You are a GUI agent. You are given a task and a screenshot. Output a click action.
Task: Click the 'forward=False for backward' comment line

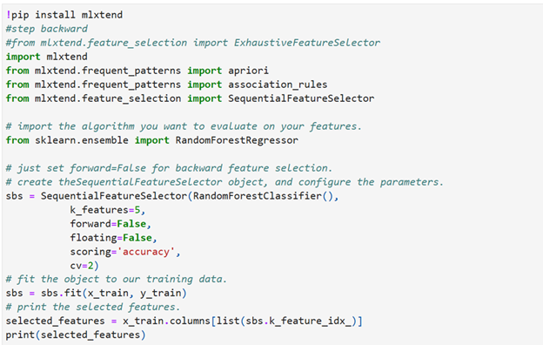169,168
